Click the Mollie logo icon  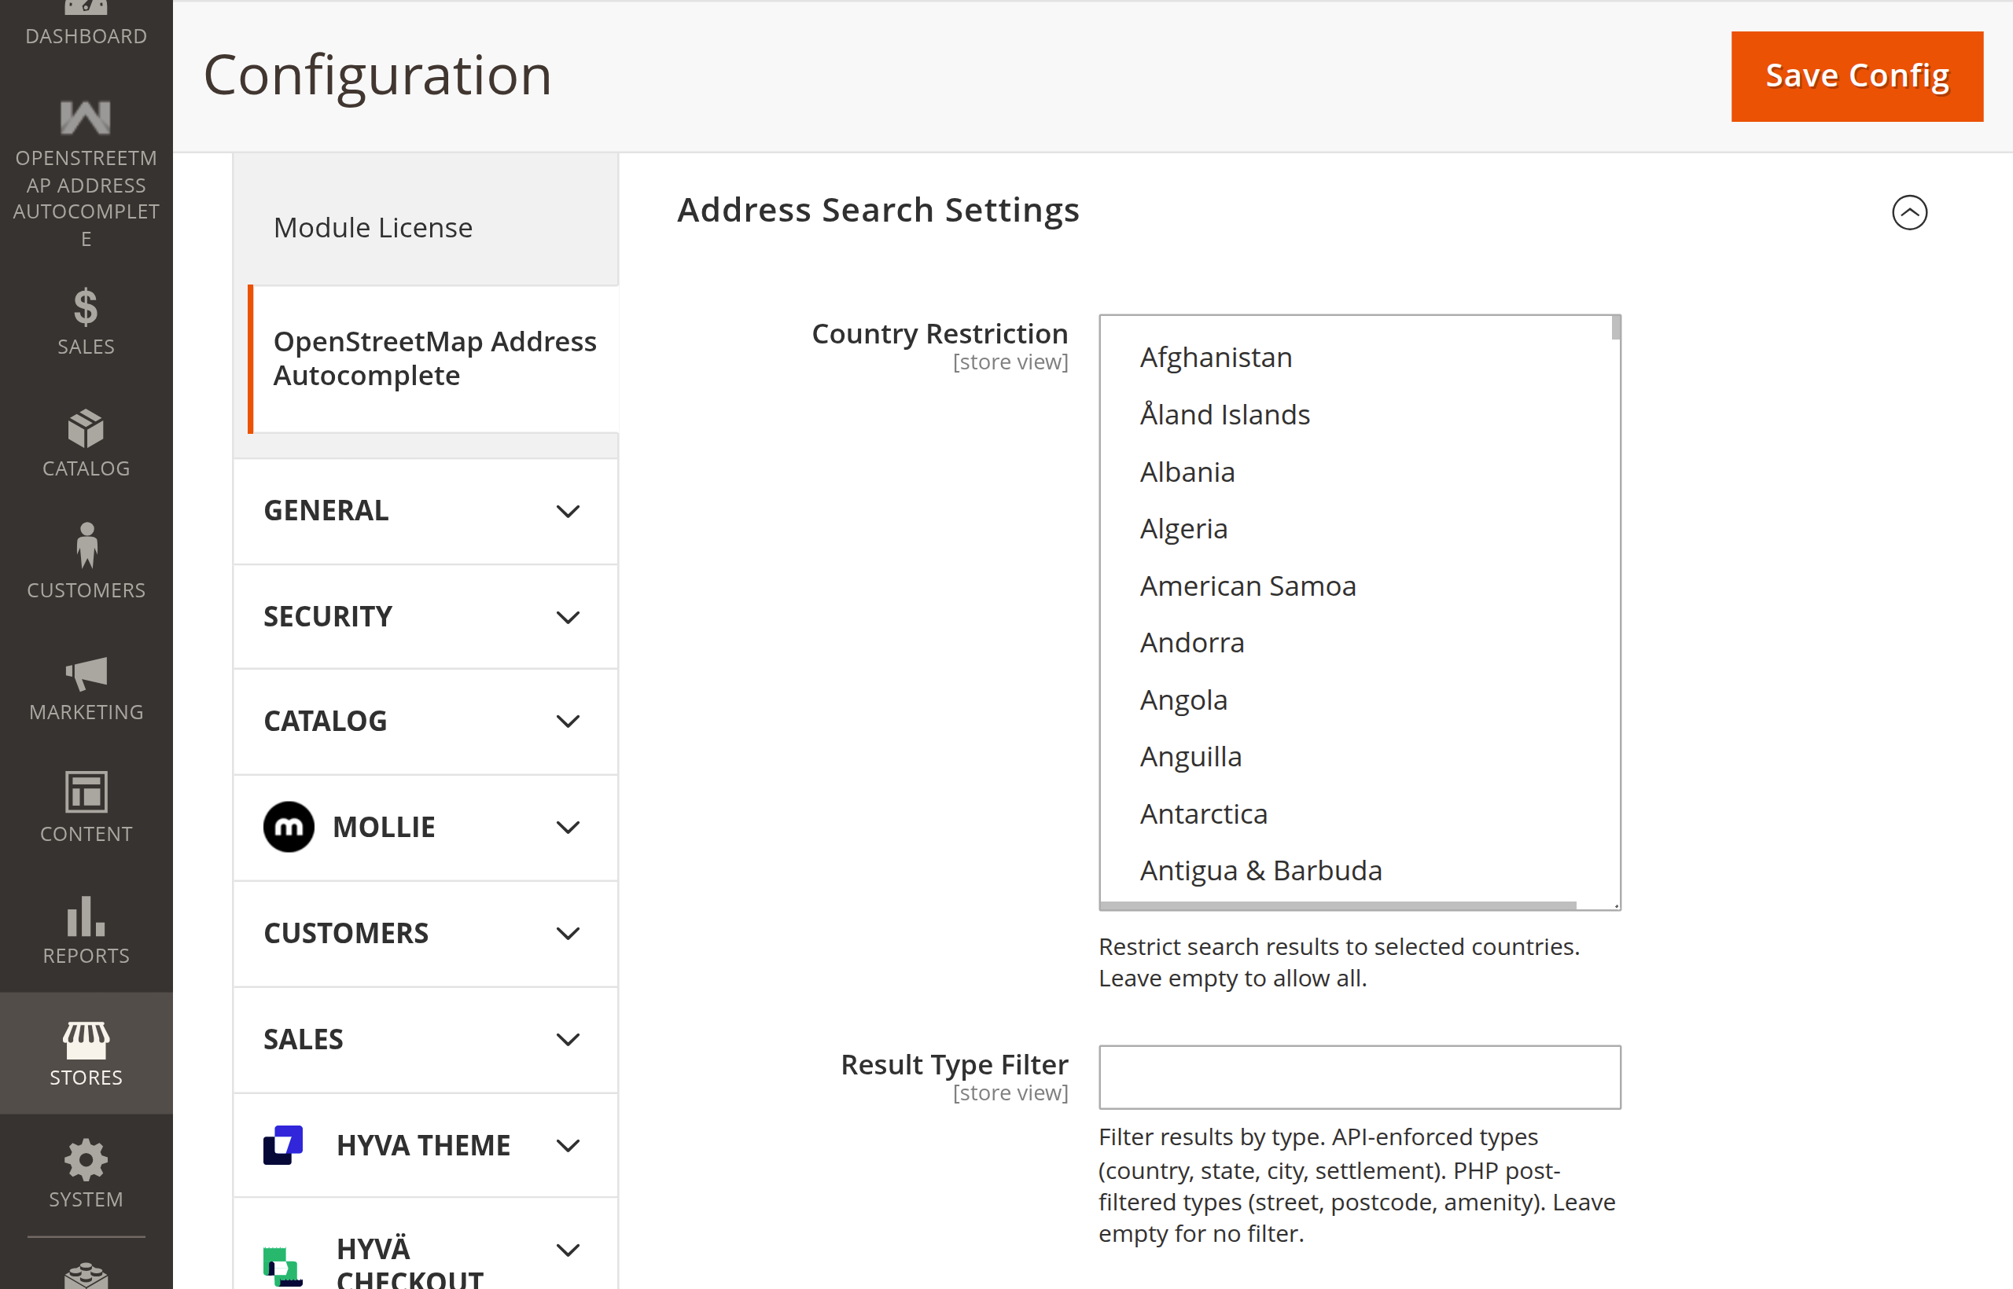tap(289, 827)
